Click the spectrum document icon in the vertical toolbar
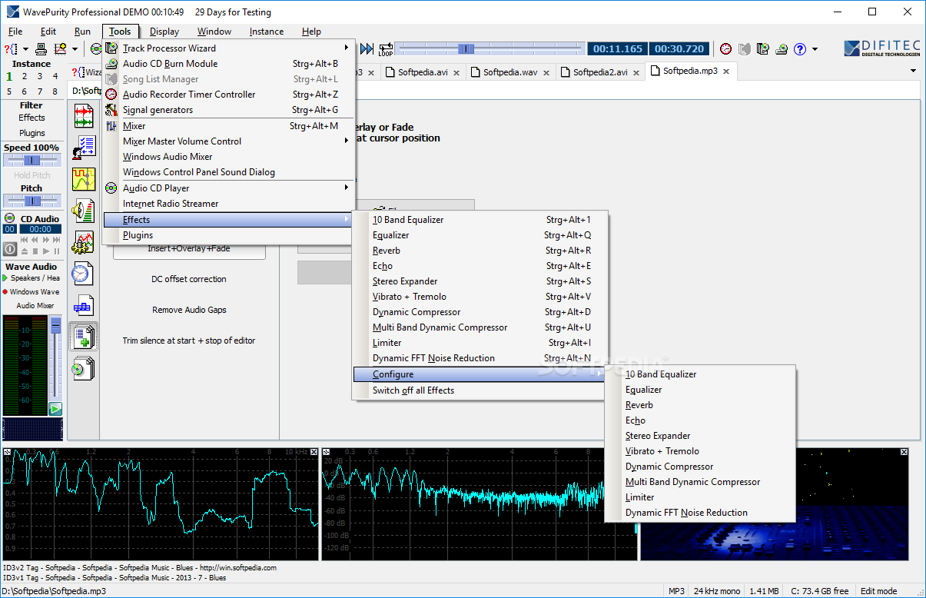This screenshot has height=598, width=926. tap(83, 305)
